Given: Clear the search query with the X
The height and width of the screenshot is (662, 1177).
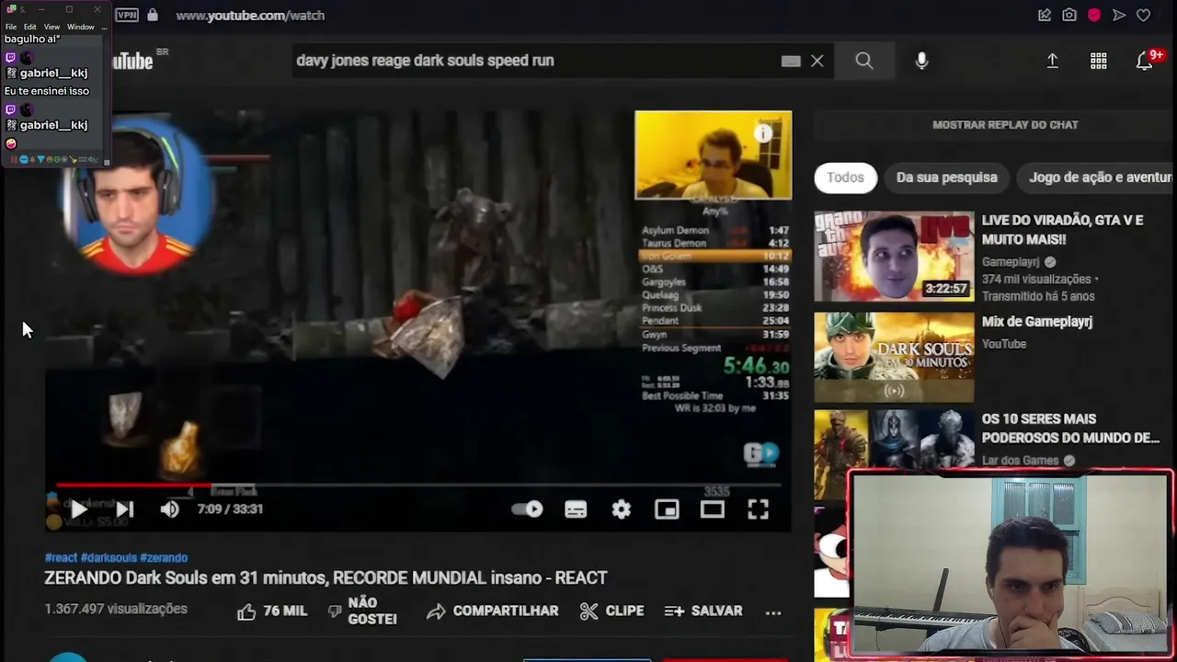Looking at the screenshot, I should tap(817, 61).
